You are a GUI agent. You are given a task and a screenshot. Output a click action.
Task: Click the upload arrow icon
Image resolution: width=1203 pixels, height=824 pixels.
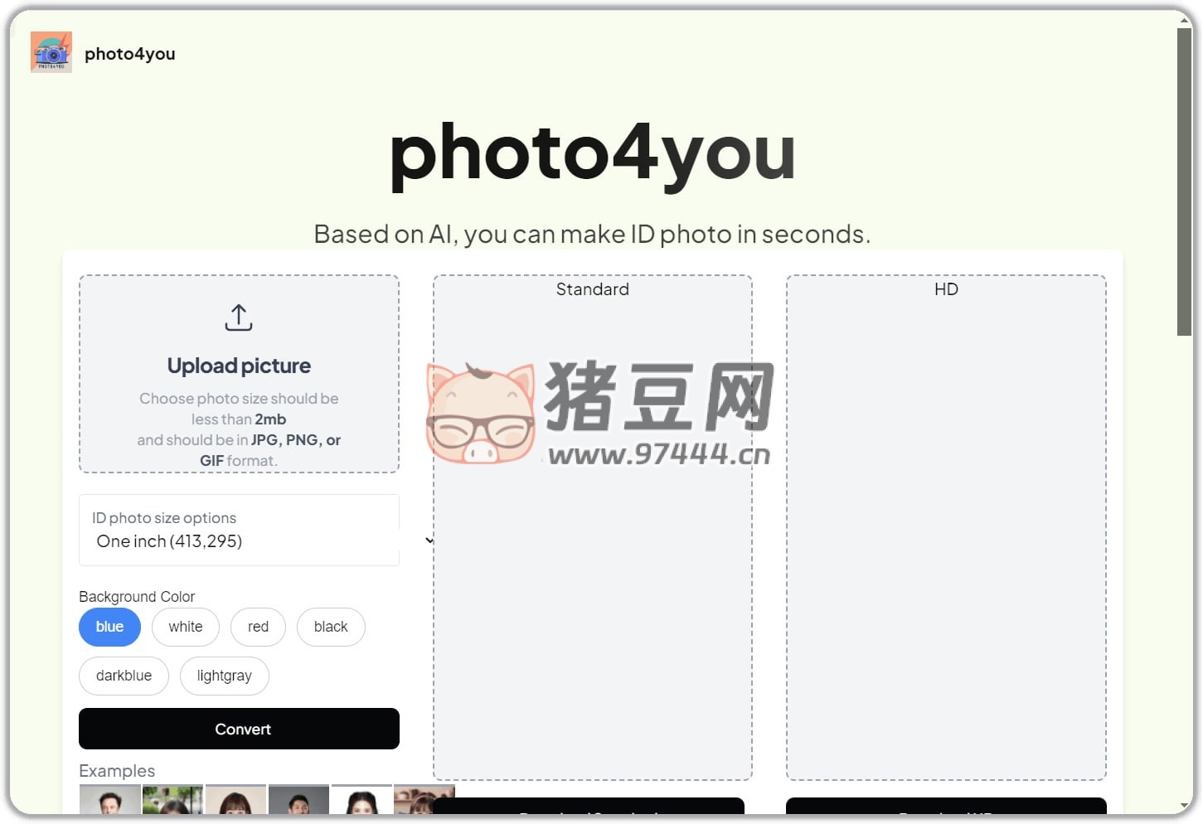click(239, 317)
